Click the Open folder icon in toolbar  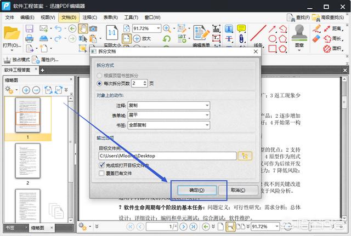click(11, 33)
